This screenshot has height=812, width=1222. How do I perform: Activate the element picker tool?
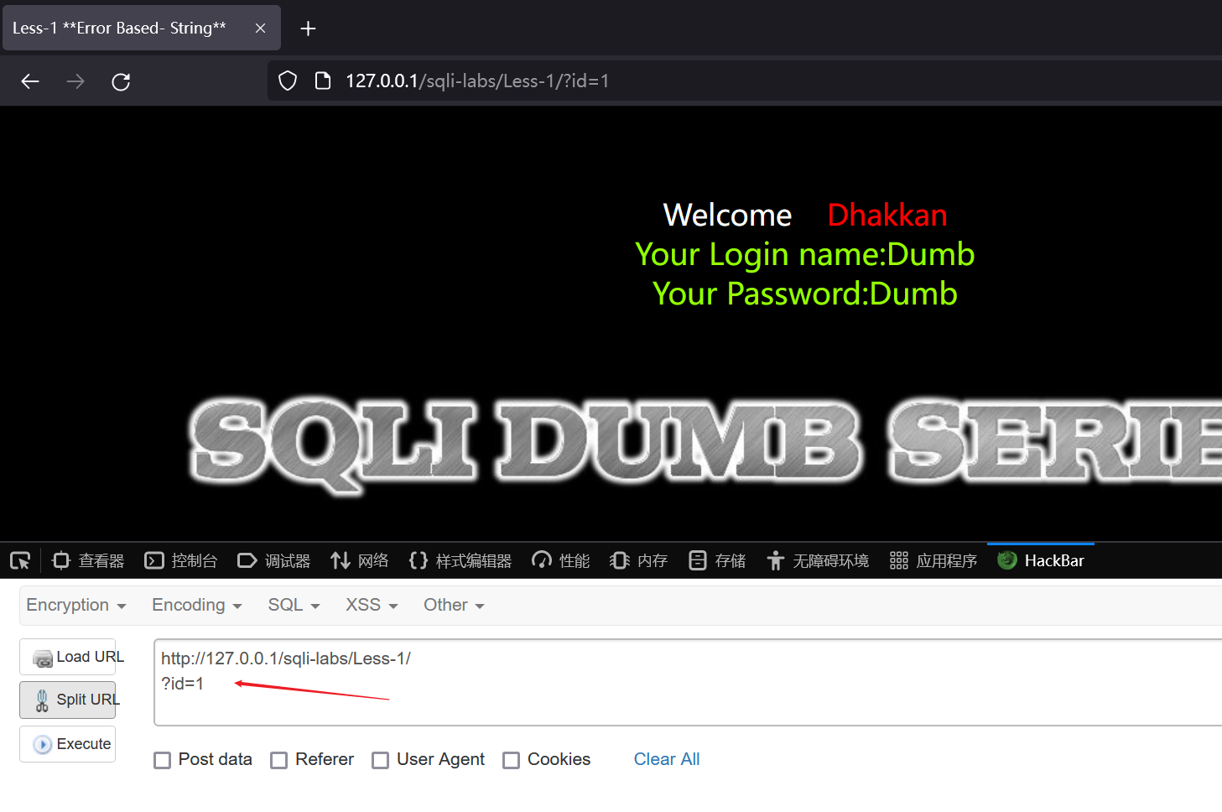[x=19, y=560]
